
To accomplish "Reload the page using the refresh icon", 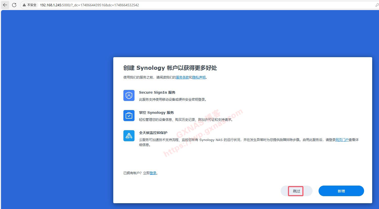I will (x=14, y=5).
